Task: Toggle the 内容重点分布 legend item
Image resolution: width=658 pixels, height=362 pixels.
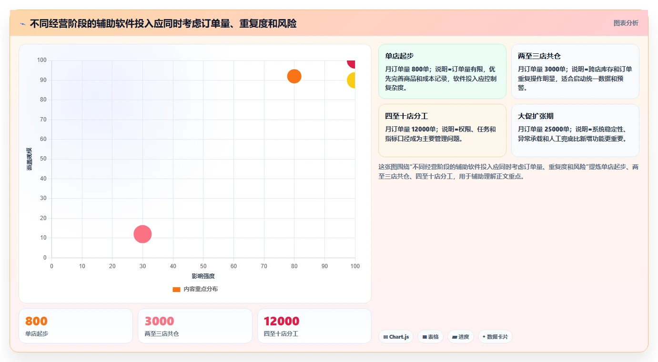Action: click(195, 289)
